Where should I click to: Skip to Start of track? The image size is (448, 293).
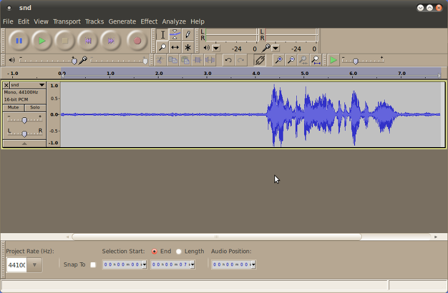(88, 41)
